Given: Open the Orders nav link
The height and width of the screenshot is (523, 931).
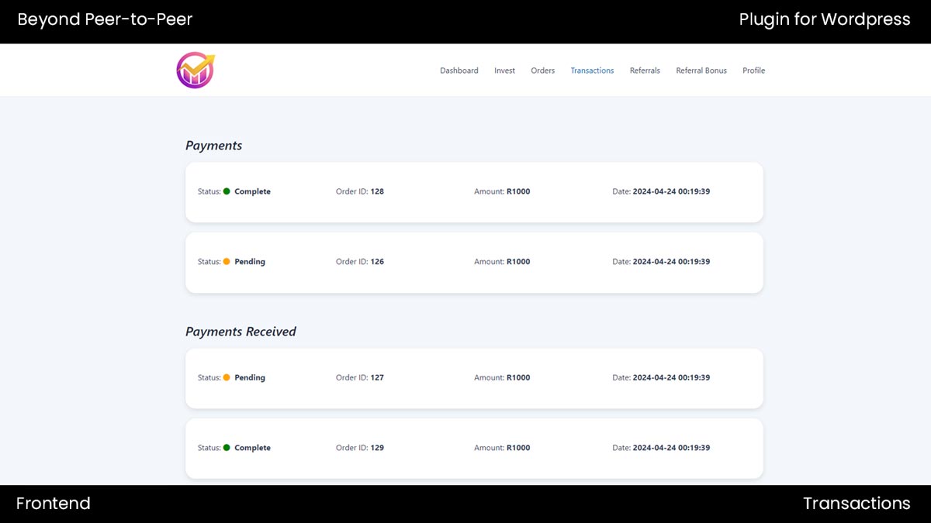Looking at the screenshot, I should pyautogui.click(x=542, y=71).
